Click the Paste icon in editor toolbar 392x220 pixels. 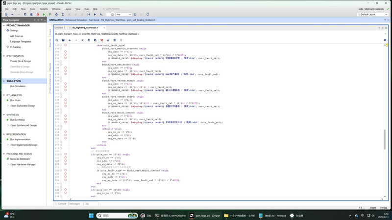pos(95,40)
